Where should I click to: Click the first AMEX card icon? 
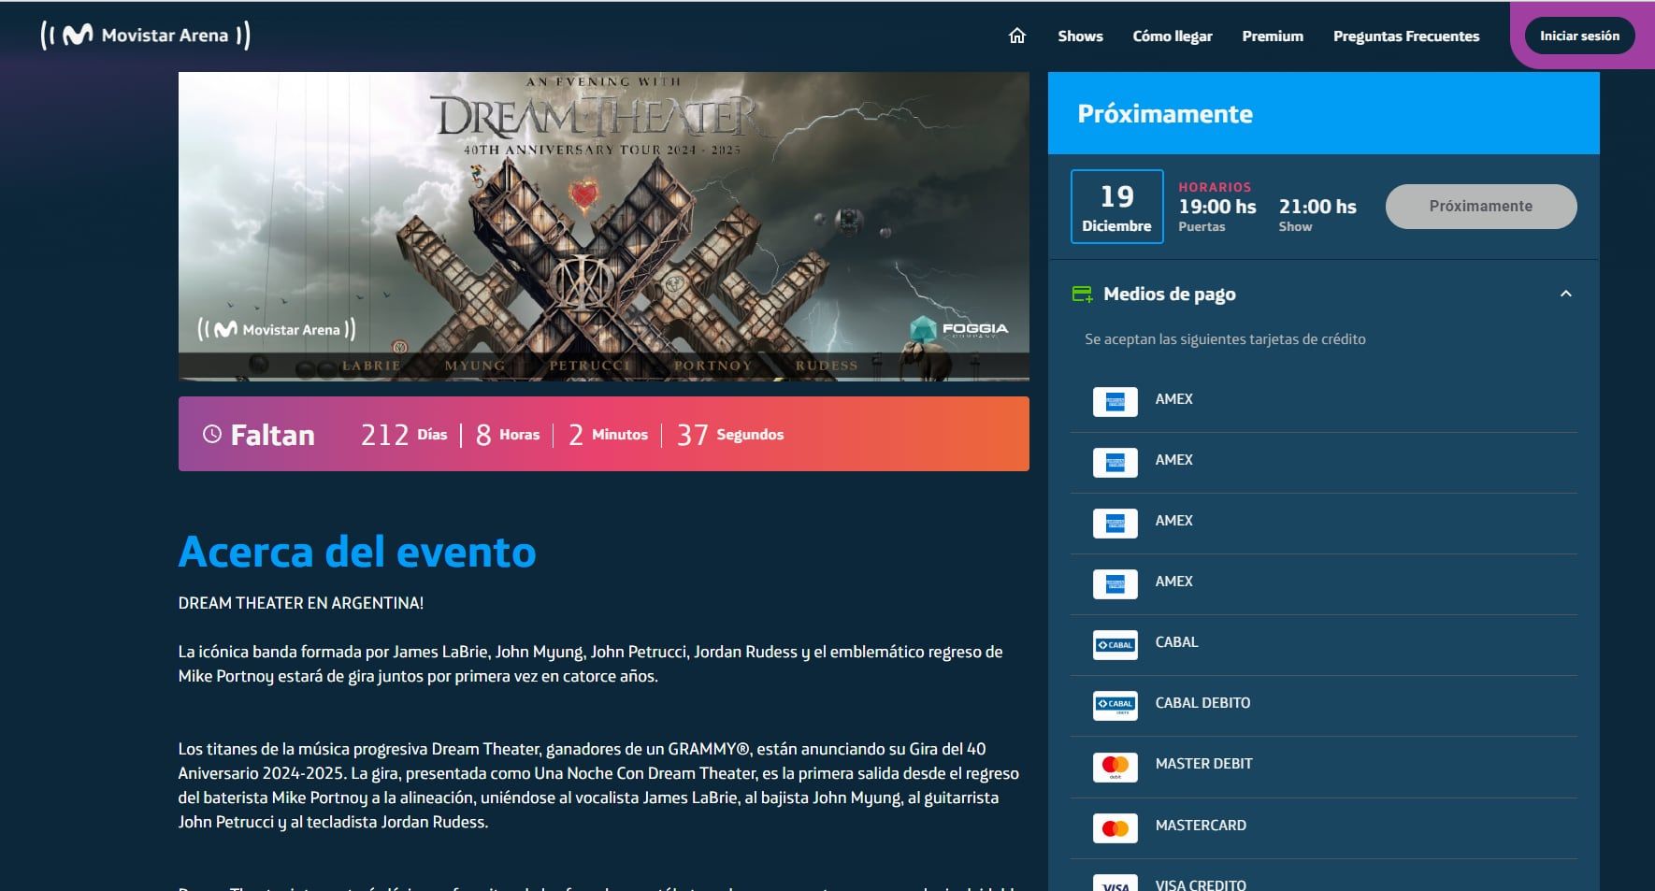pos(1115,401)
